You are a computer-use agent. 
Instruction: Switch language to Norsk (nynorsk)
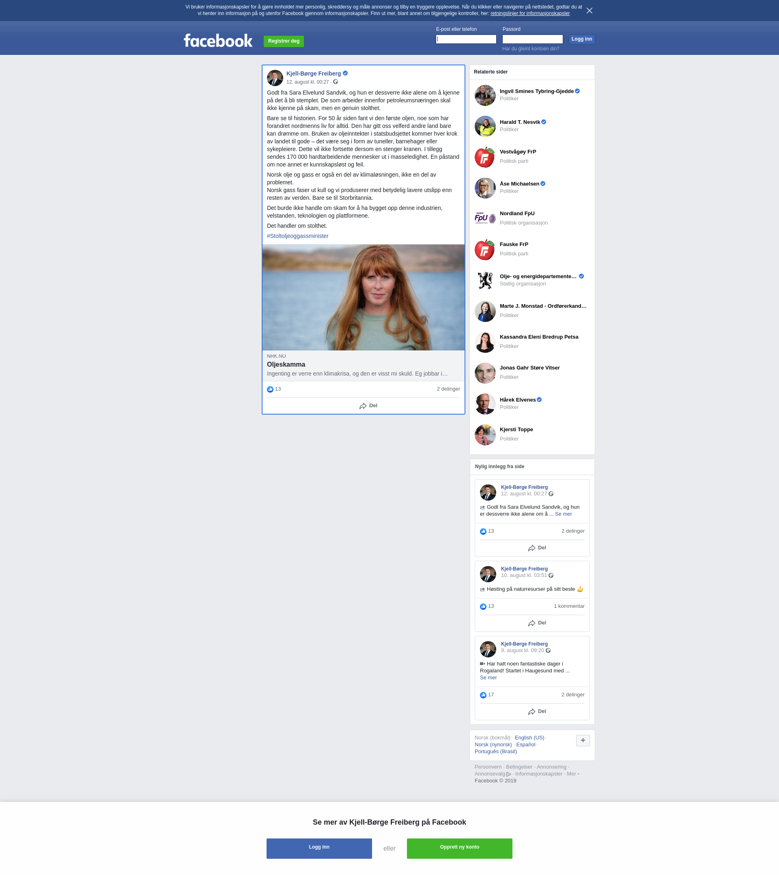point(493,744)
